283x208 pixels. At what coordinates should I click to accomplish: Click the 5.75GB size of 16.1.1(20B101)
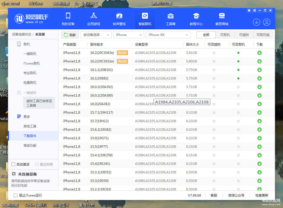(191, 70)
